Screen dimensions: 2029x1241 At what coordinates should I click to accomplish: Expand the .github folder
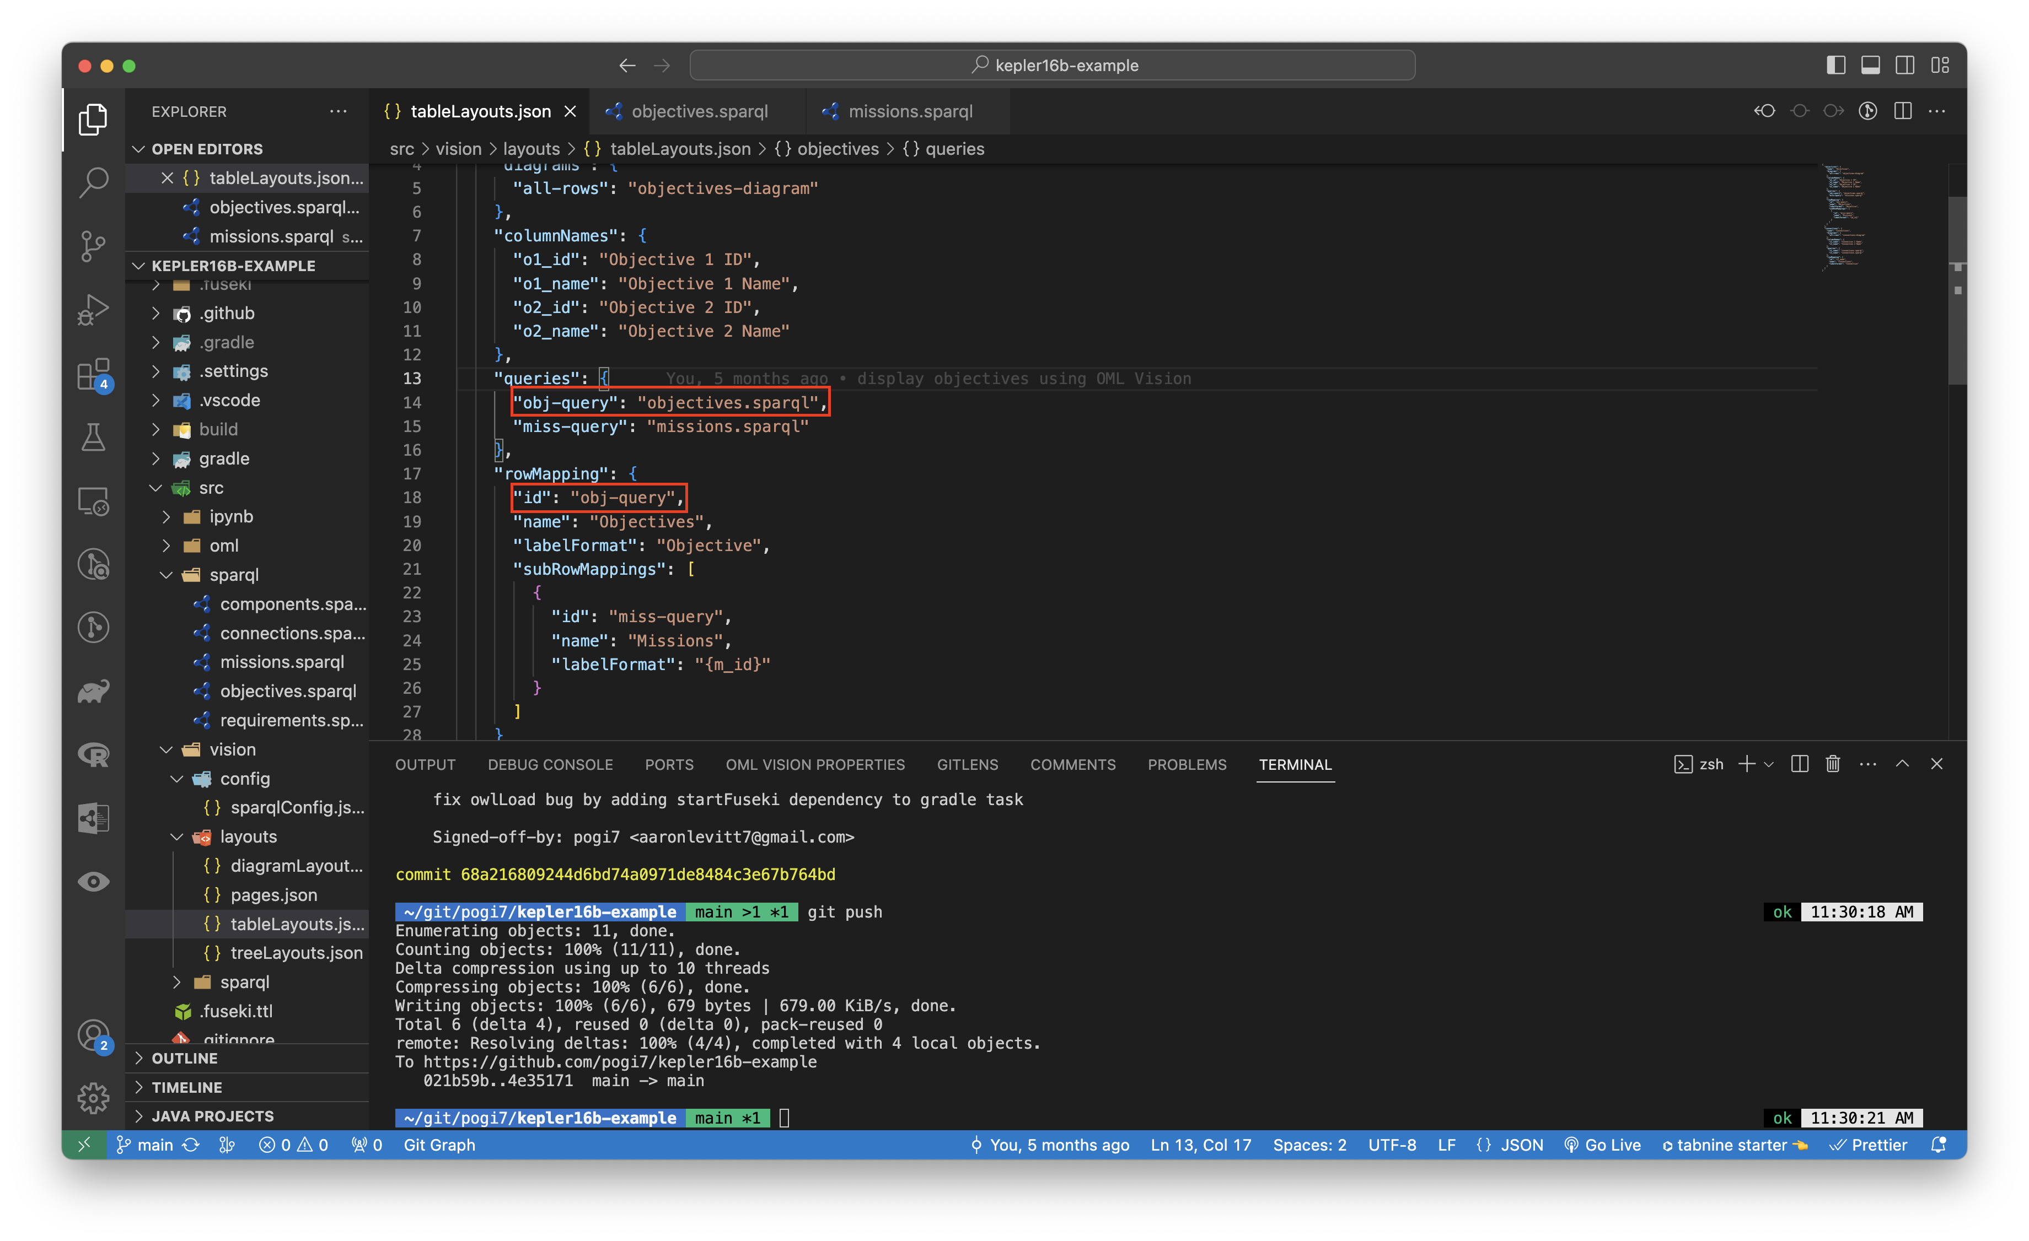click(247, 312)
